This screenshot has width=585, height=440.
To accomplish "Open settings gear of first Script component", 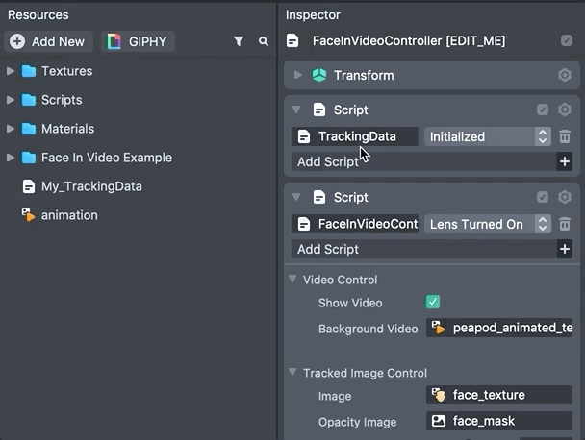I will 565,110.
